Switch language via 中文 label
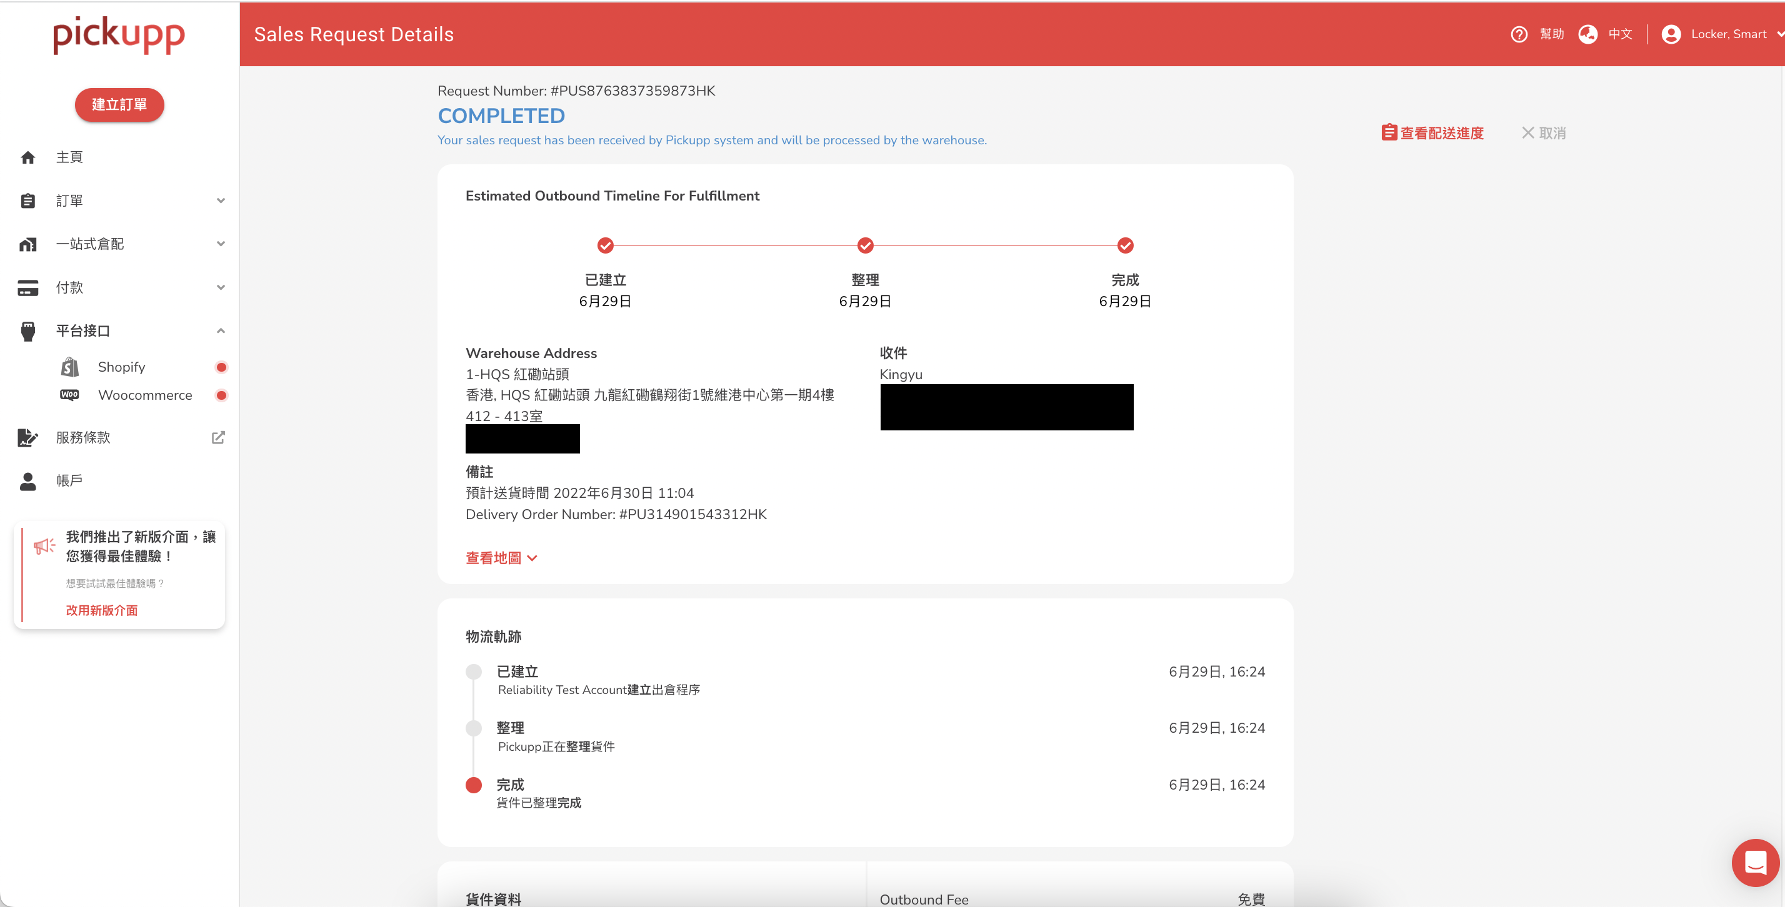1785x907 pixels. pyautogui.click(x=1620, y=34)
